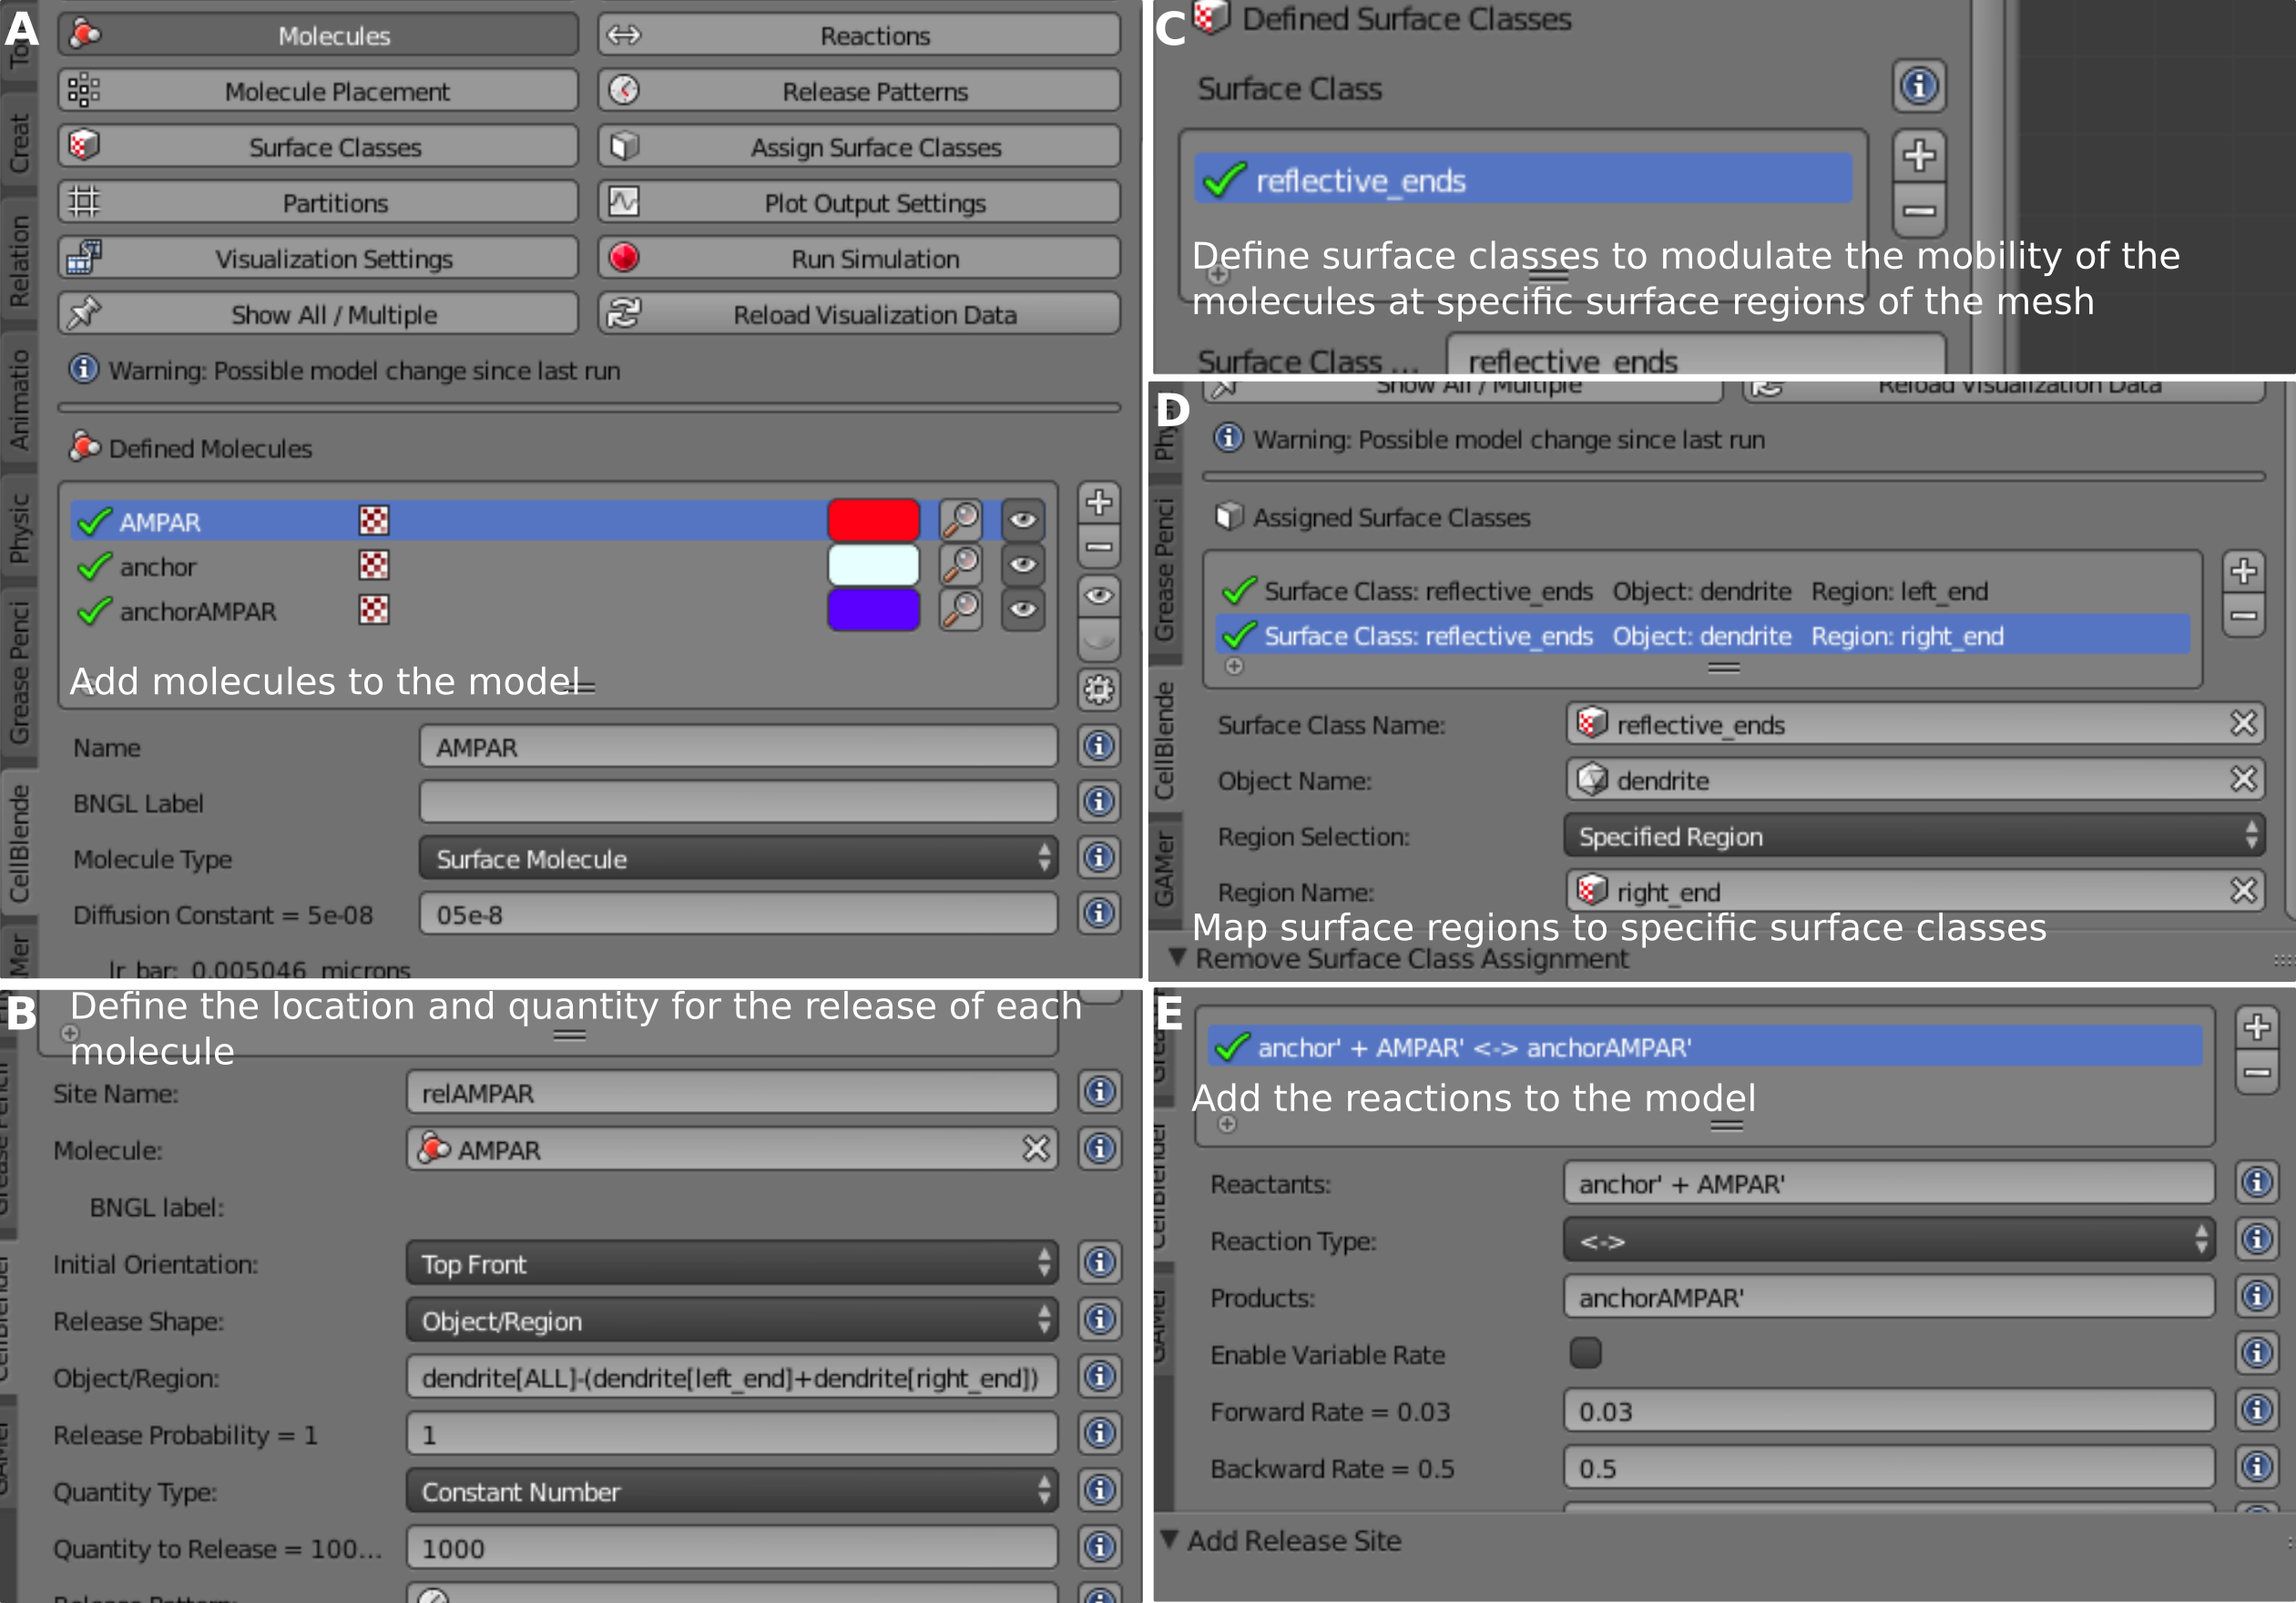
Task: Click info icon next to Diffusion Constant field
Action: (x=1098, y=913)
